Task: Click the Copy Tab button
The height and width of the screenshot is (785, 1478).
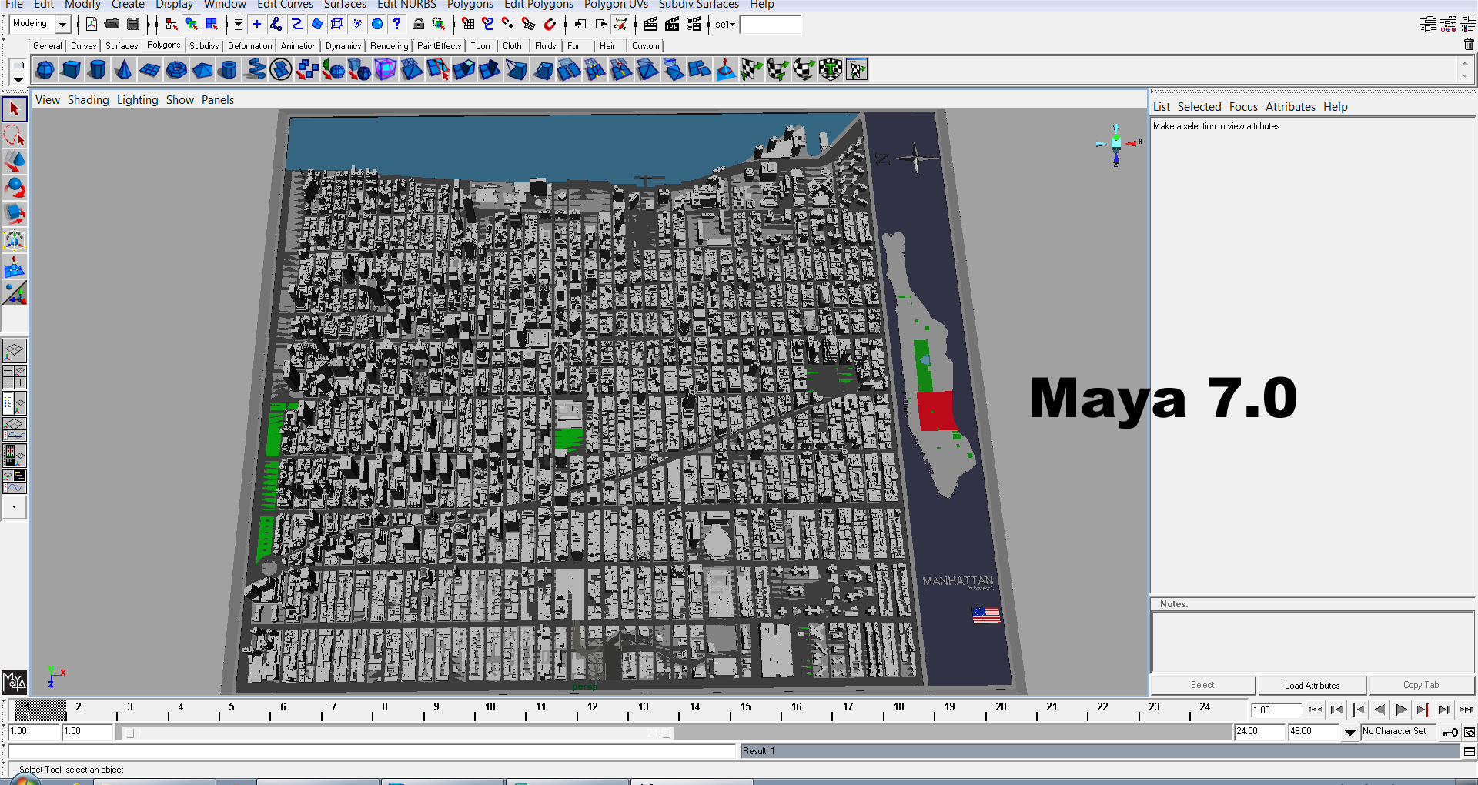Action: (x=1421, y=685)
